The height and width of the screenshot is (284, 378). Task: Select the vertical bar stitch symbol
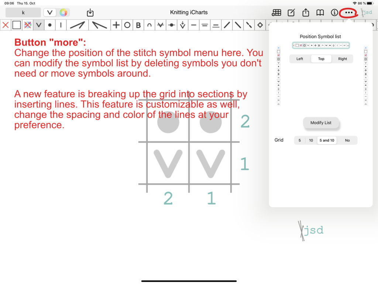[x=61, y=25]
